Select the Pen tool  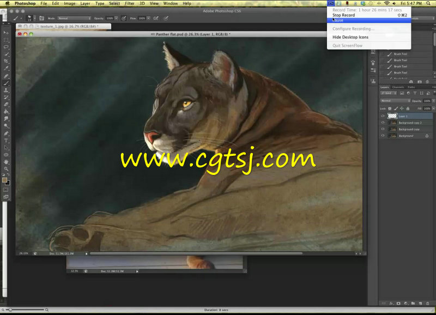[6, 134]
